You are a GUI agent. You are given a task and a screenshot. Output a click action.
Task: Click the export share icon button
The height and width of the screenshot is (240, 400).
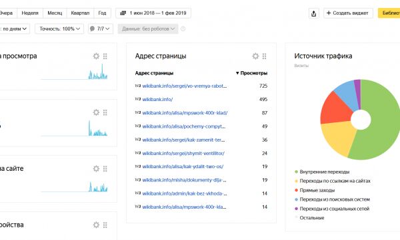314,13
